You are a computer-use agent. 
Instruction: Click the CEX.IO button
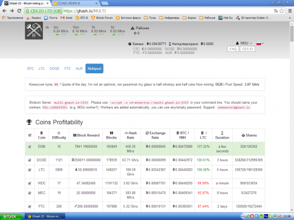[248, 49]
